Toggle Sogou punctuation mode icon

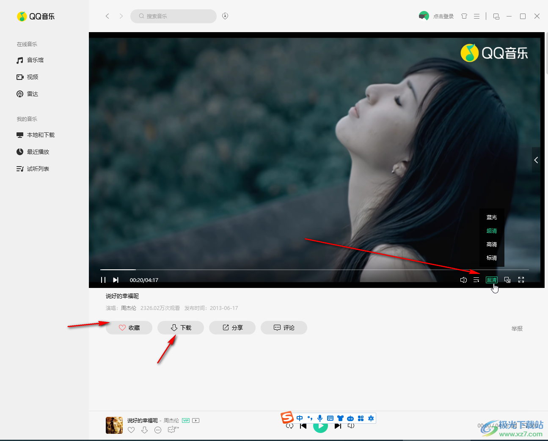pos(310,418)
